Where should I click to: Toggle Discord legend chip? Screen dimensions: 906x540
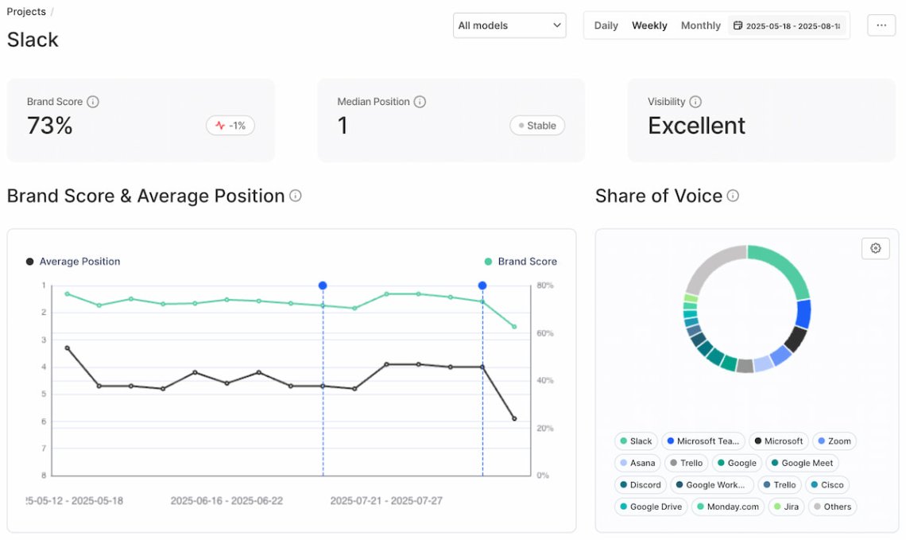tap(640, 485)
